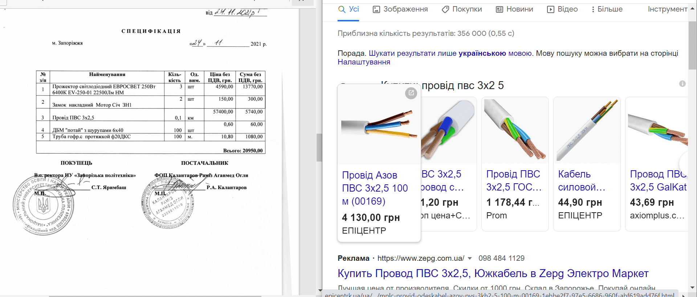Switch to the Покупки shopping tab

tap(462, 9)
